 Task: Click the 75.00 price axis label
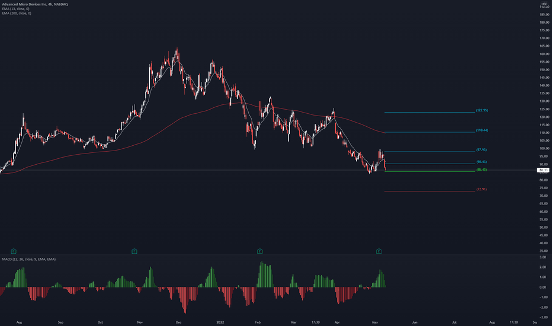pyautogui.click(x=544, y=188)
